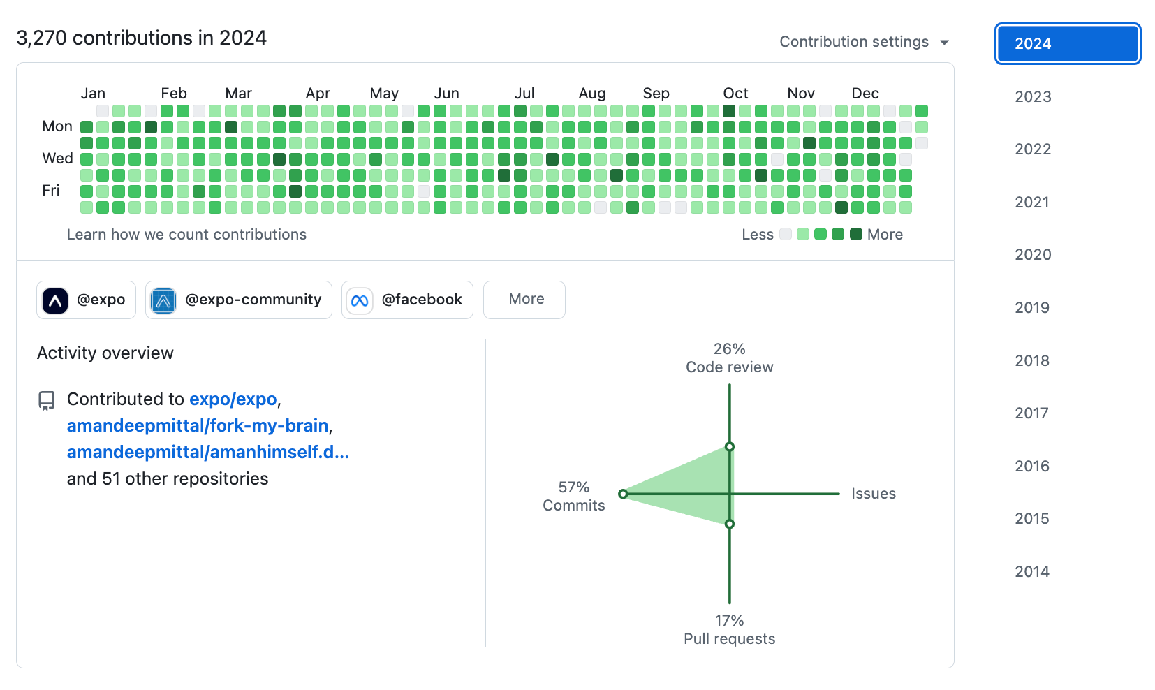This screenshot has height=690, width=1155.
Task: Filter activity by the @facebook organization
Action: click(x=407, y=300)
